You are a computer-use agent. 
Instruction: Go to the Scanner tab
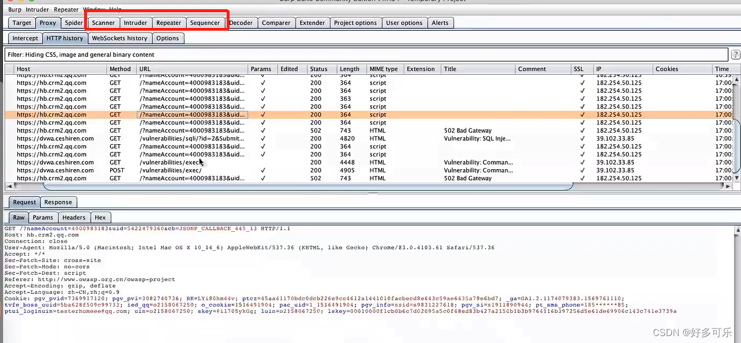(x=103, y=23)
